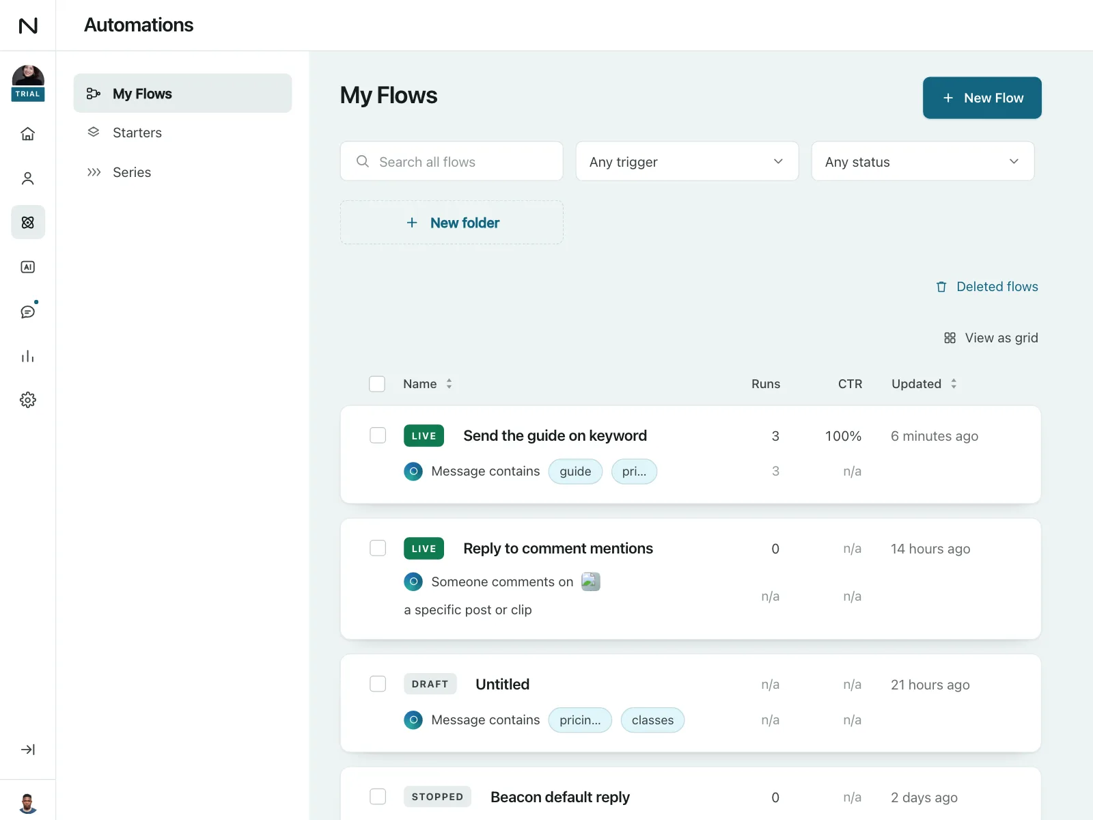Open Settings gear icon

coord(28,400)
